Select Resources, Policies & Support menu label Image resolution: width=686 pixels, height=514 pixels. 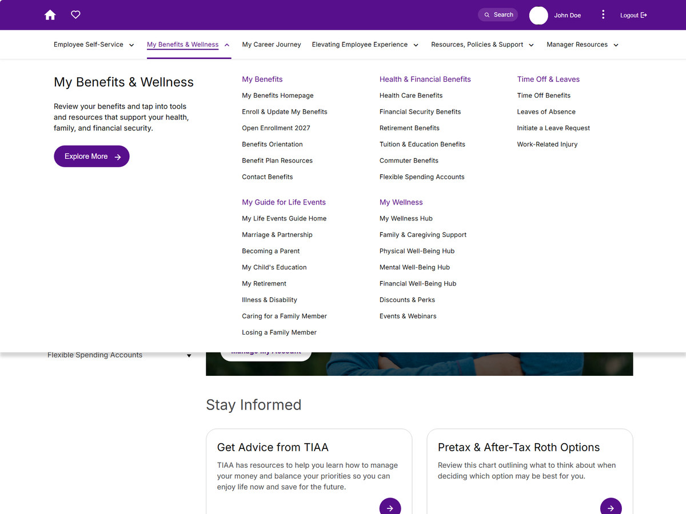tap(477, 45)
